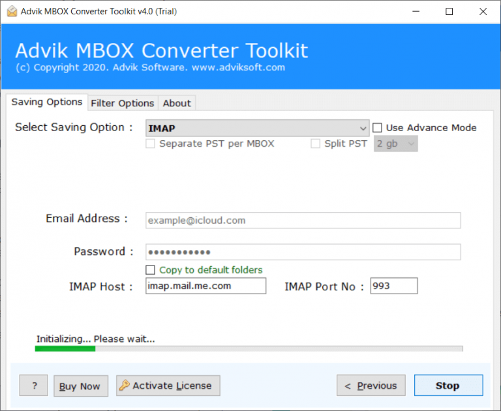Click the Email Address input field
The image size is (501, 411).
pyautogui.click(x=303, y=221)
